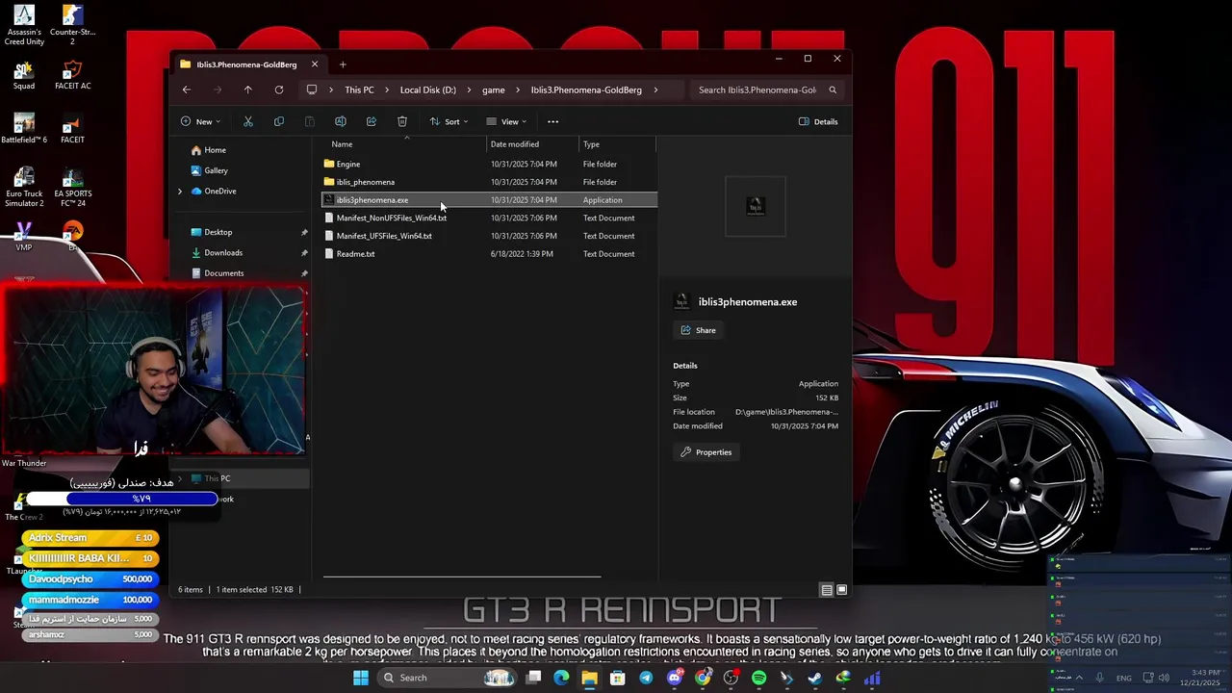Refresh the current folder
1232x693 pixels.
[279, 90]
